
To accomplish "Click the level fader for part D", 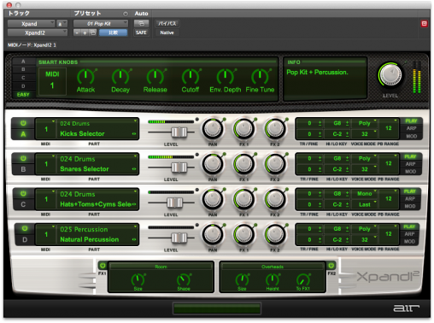I will [179, 238].
